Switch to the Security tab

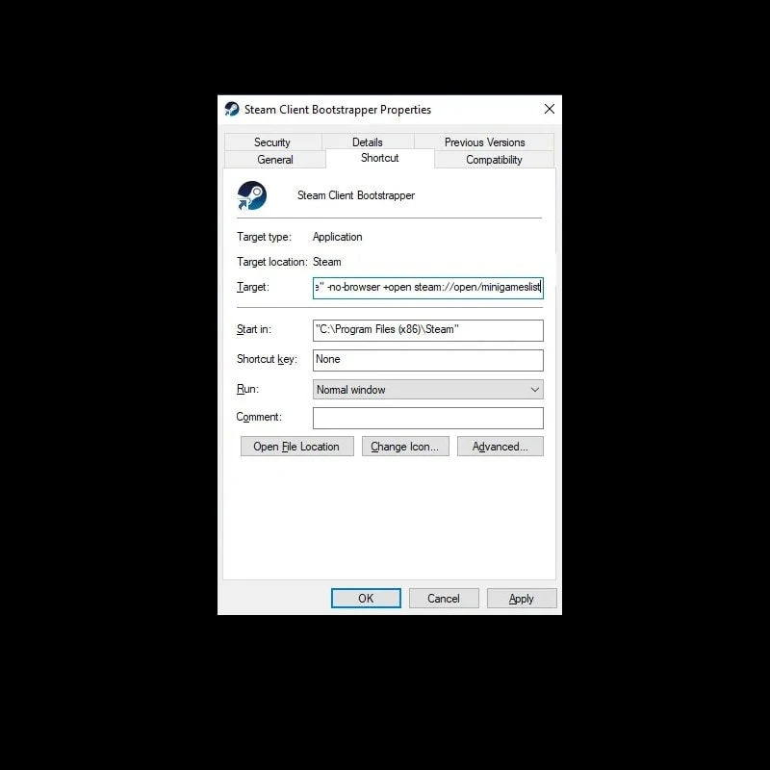(272, 142)
